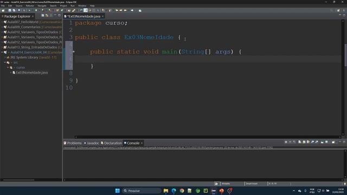Open the Help menu
Viewport: 347px width, 195px height.
point(92,6)
